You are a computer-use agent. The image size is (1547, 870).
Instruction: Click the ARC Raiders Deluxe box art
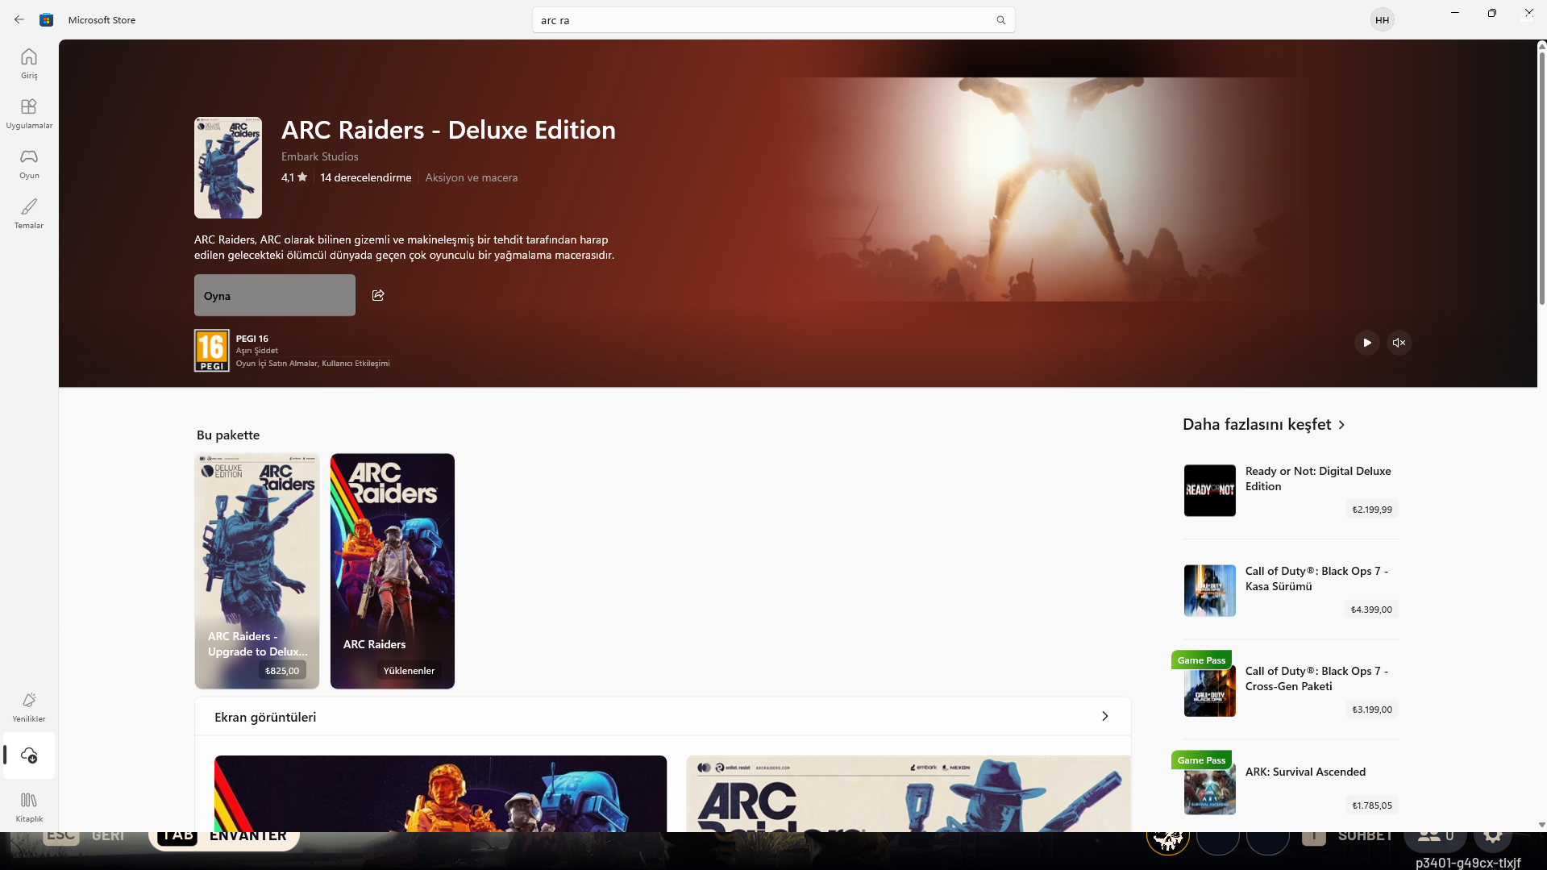tap(228, 168)
